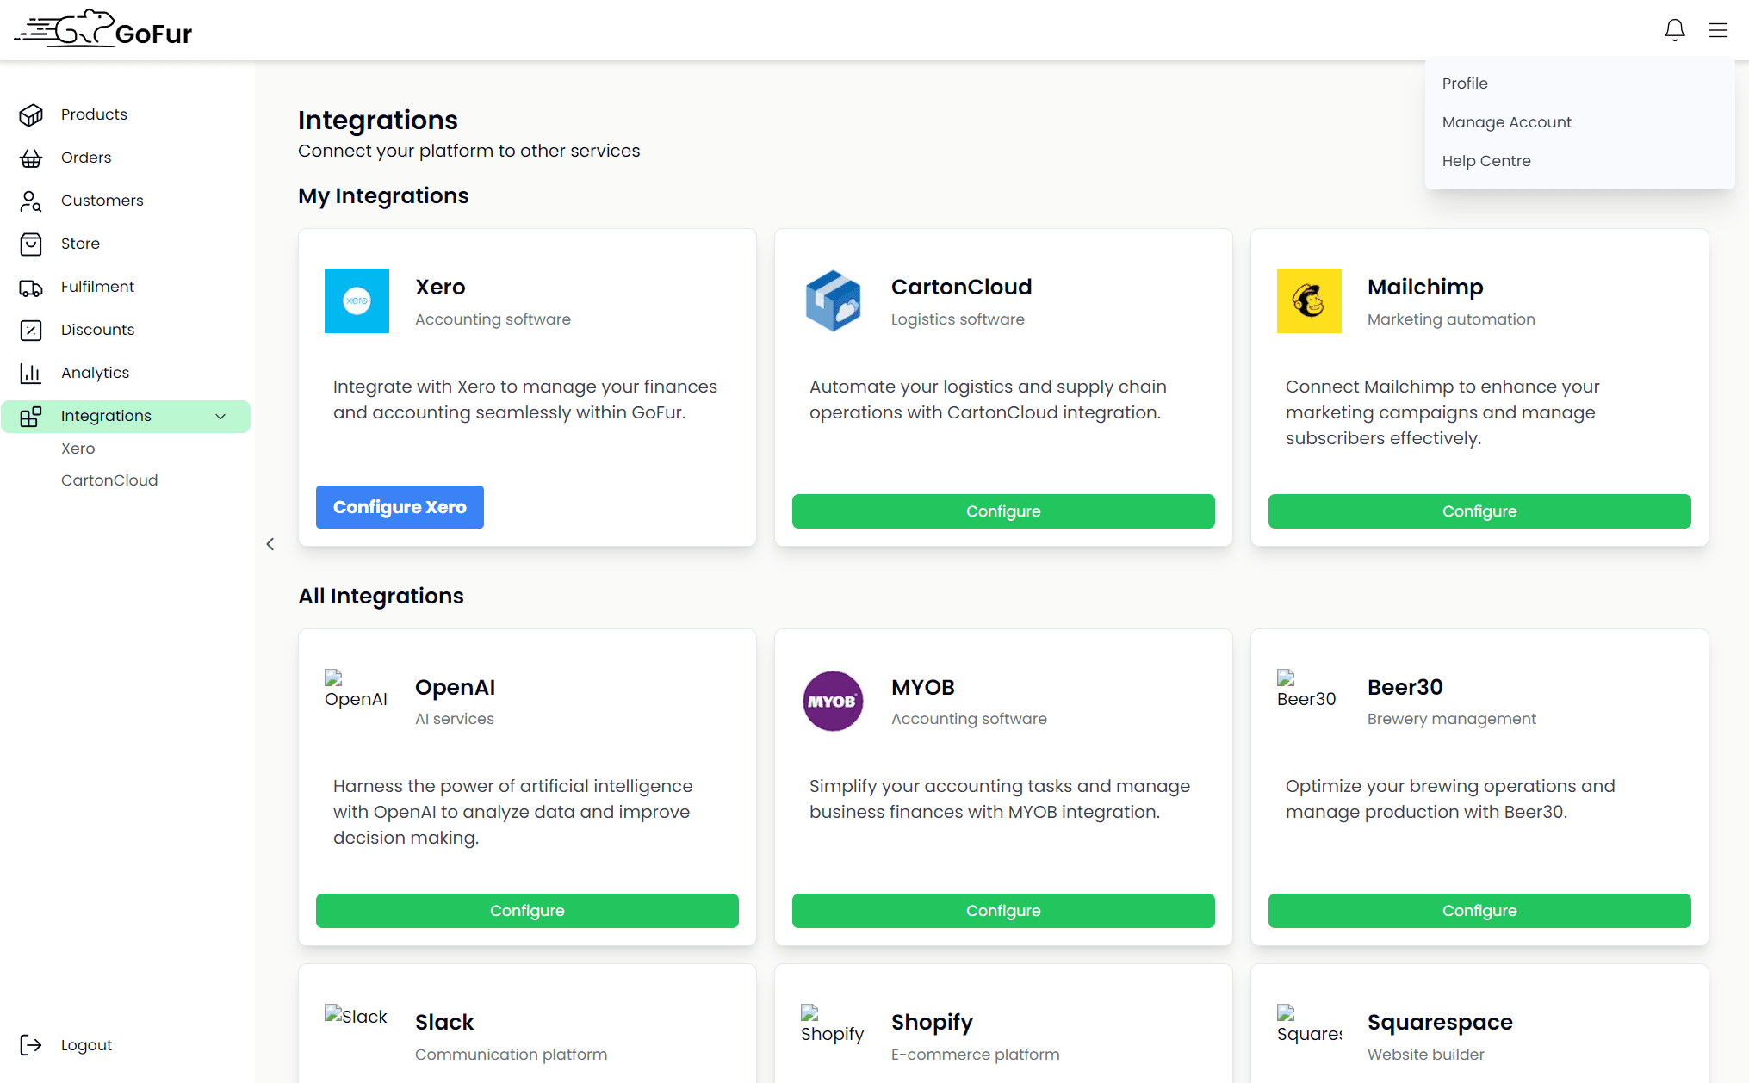Click the Squarespace logo image
This screenshot has height=1083, width=1749.
[x=1309, y=1024]
